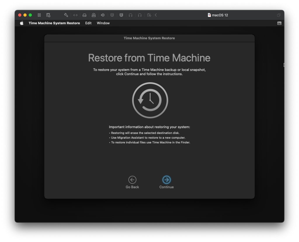299x242 pixels.
Task: Click 'Important information about restoring your system' text
Action: pyautogui.click(x=149, y=127)
